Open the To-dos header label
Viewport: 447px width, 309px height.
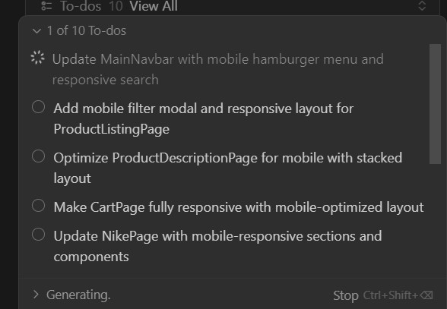click(81, 6)
